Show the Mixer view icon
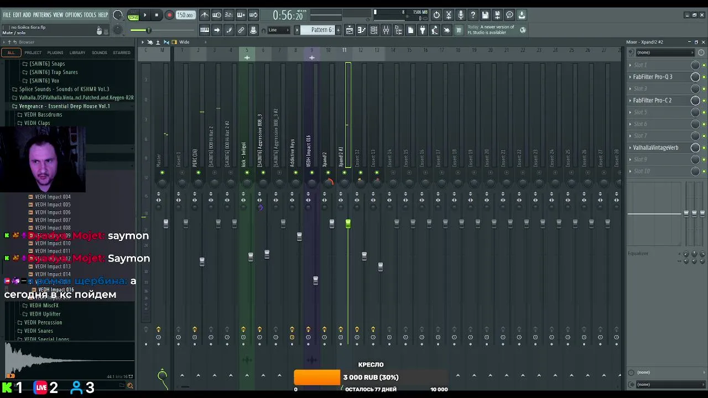Image resolution: width=708 pixels, height=398 pixels. coord(386,30)
